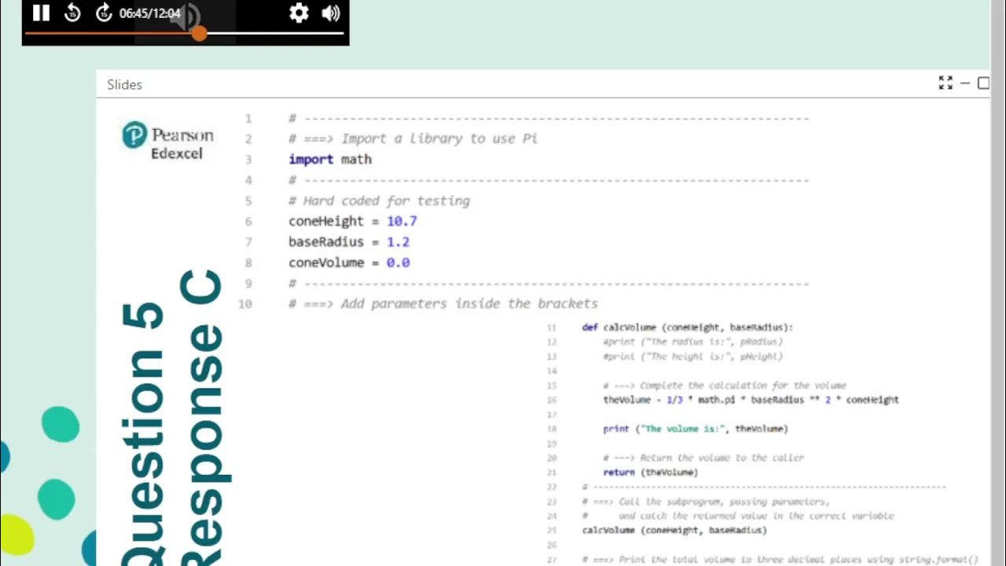Click the print 'The volume is:' line
Screen dimensions: 1006x566
pyautogui.click(x=696, y=429)
